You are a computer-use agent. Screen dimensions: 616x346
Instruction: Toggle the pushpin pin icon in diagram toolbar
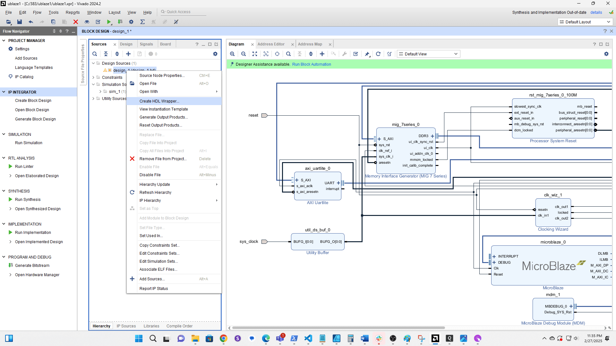pyautogui.click(x=367, y=54)
